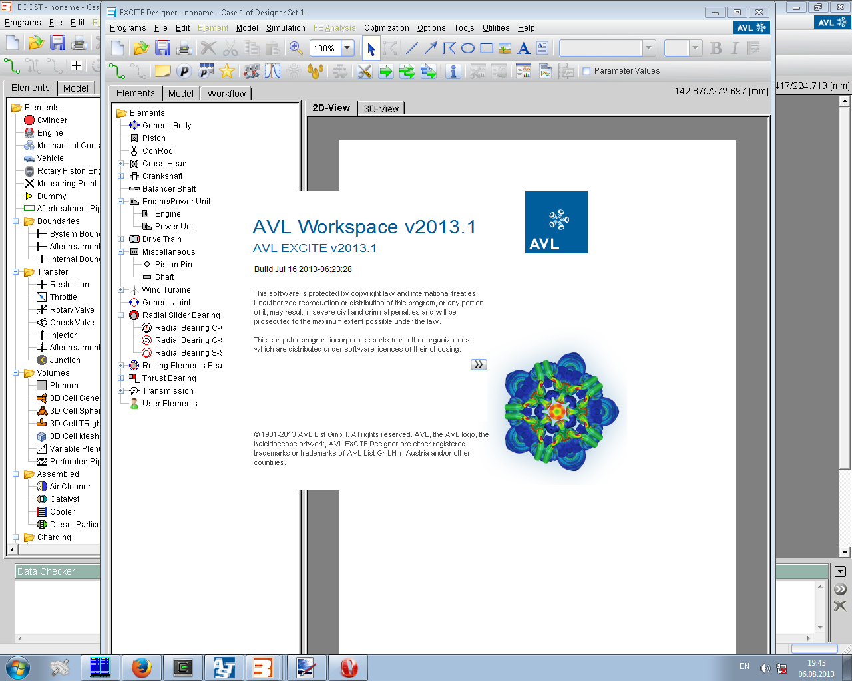Collapse the Radial Slider Bearing node
This screenshot has height=681, width=852.
121,315
